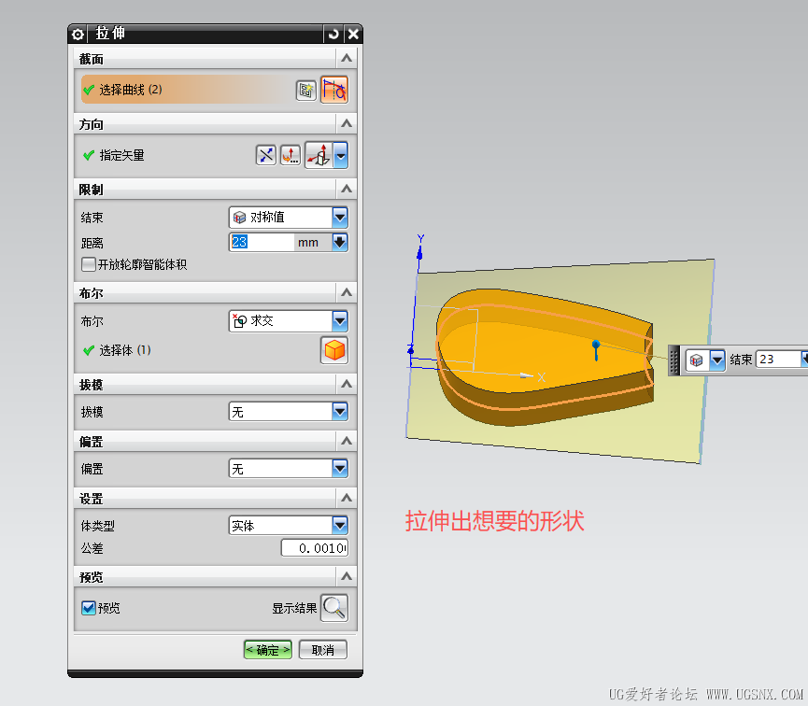The width and height of the screenshot is (808, 706).
Task: Open the floating toolbar type dropdown
Action: tap(717, 360)
